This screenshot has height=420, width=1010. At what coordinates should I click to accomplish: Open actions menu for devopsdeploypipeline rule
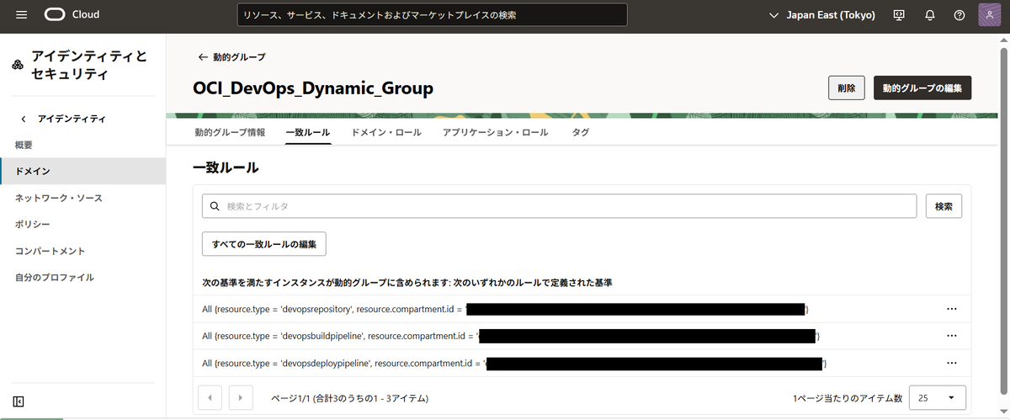[x=952, y=363]
